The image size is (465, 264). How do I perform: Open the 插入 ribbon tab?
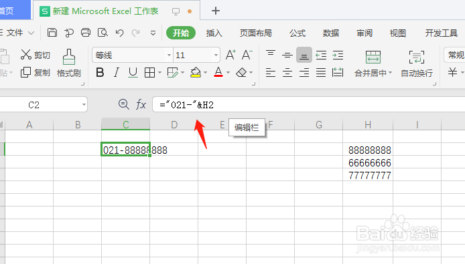point(214,33)
